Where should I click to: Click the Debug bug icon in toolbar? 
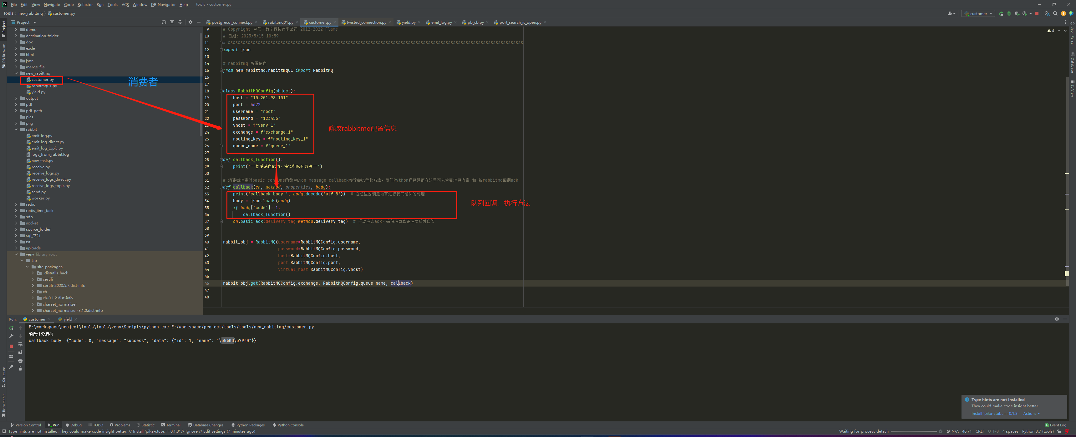[x=1009, y=13]
